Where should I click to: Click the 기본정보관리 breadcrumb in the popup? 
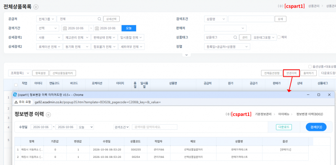click(x=263, y=114)
